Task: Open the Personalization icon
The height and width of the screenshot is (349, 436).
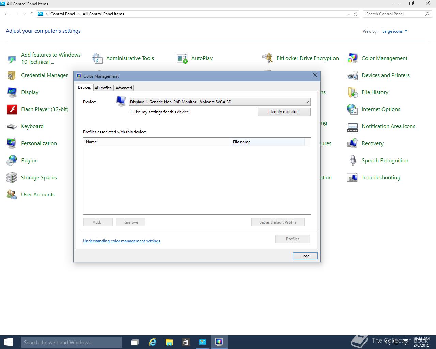Action: (x=12, y=143)
